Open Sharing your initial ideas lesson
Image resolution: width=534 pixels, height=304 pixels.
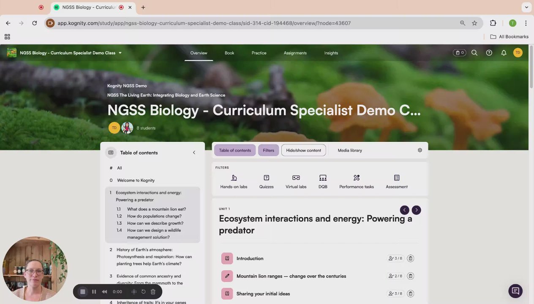(263, 294)
